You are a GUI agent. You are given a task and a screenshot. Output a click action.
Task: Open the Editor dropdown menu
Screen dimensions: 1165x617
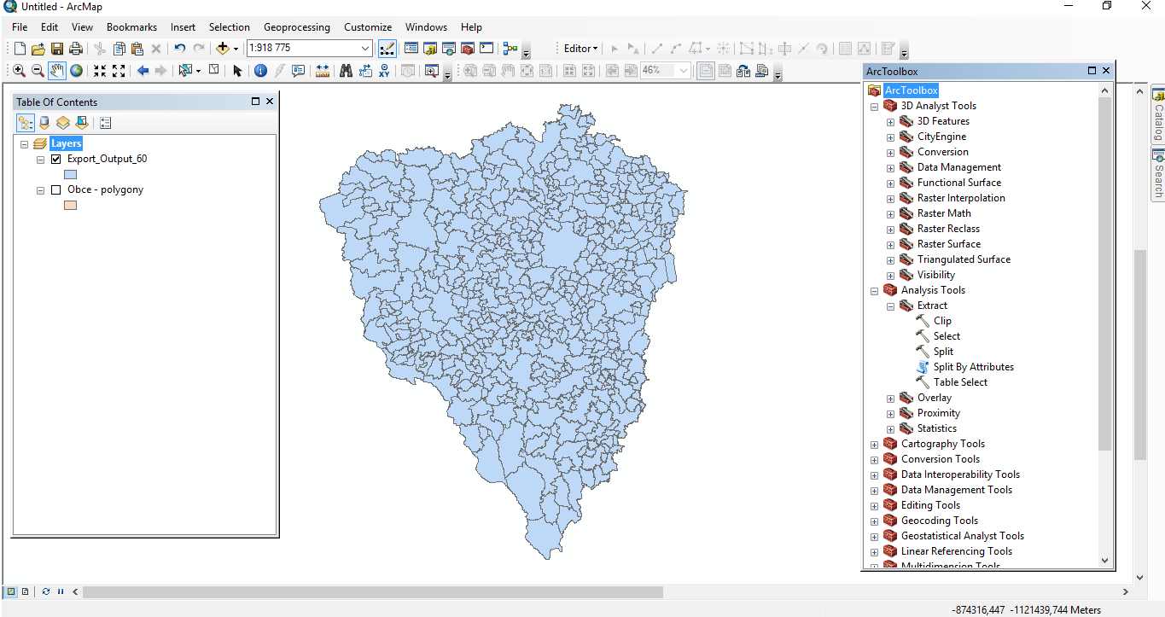[x=581, y=49]
